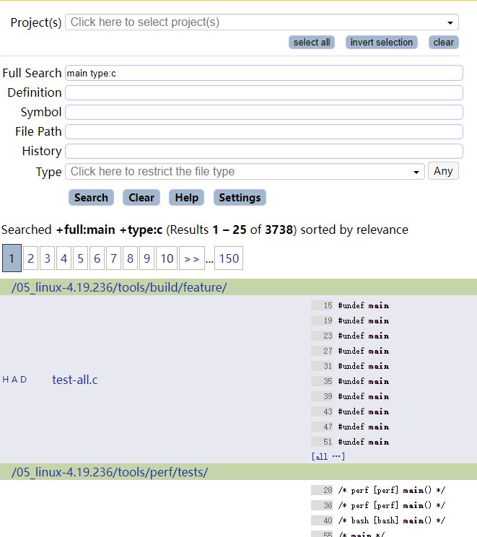
Task: Jump to last results page 150
Action: click(x=229, y=258)
